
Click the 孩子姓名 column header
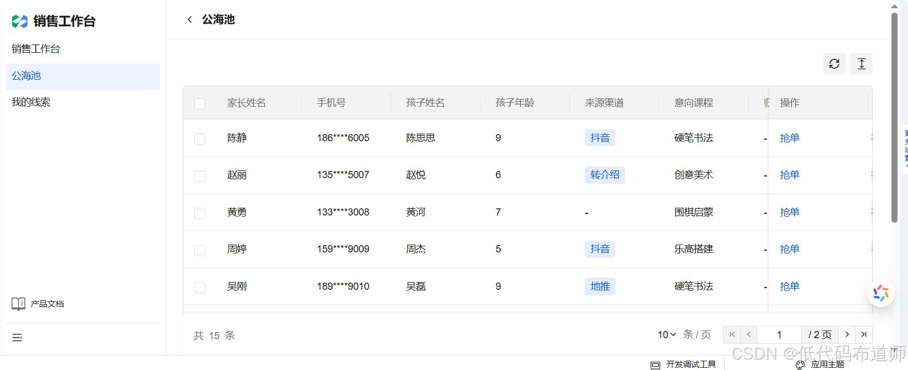425,103
